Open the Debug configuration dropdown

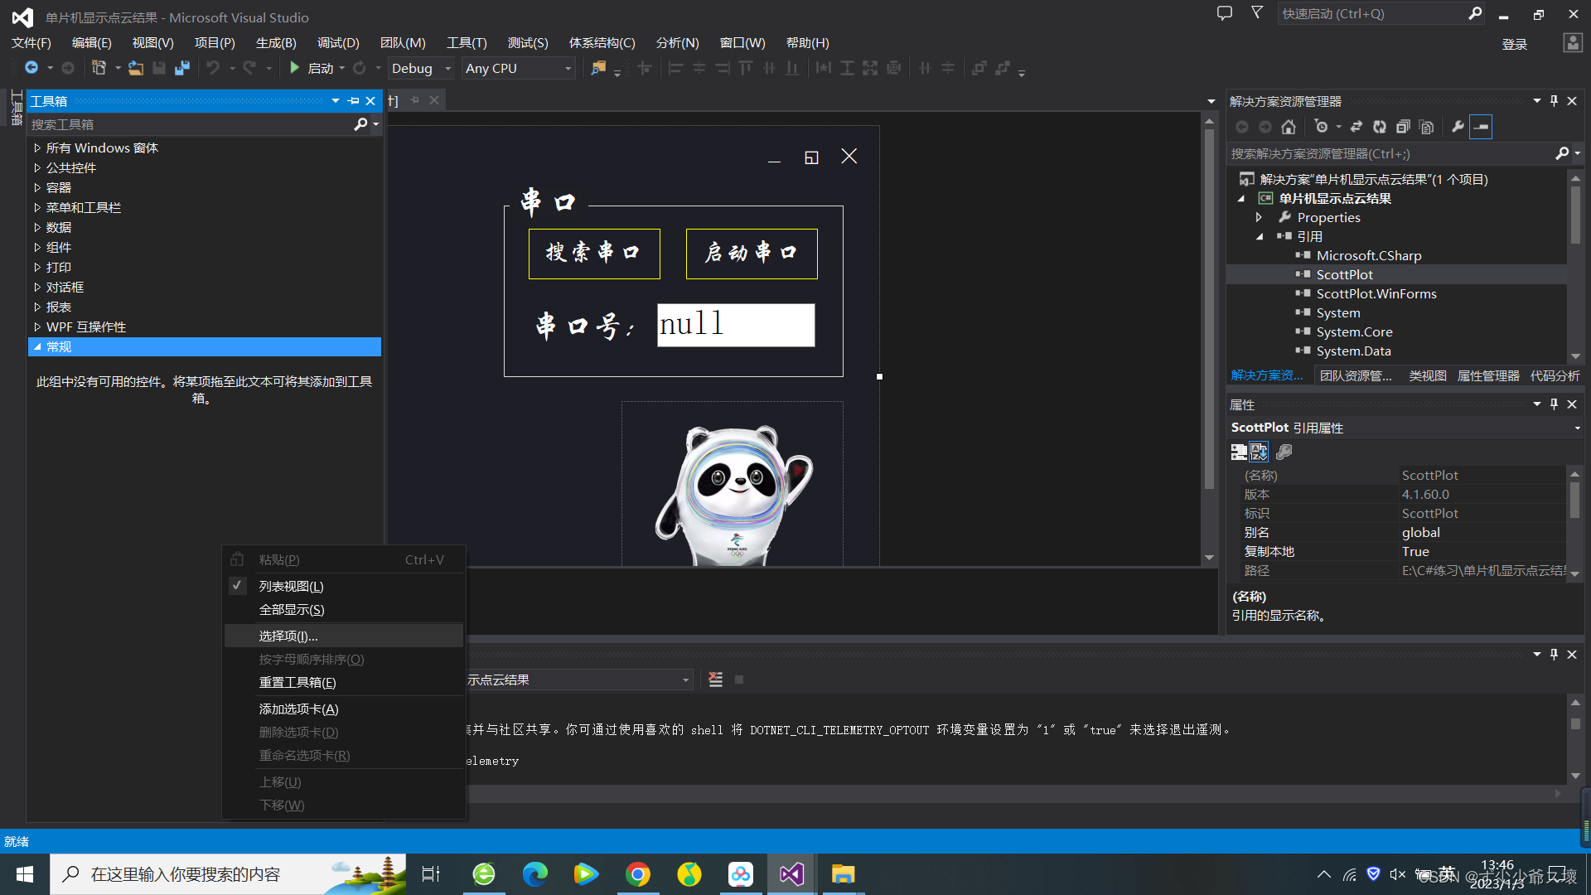pyautogui.click(x=421, y=68)
